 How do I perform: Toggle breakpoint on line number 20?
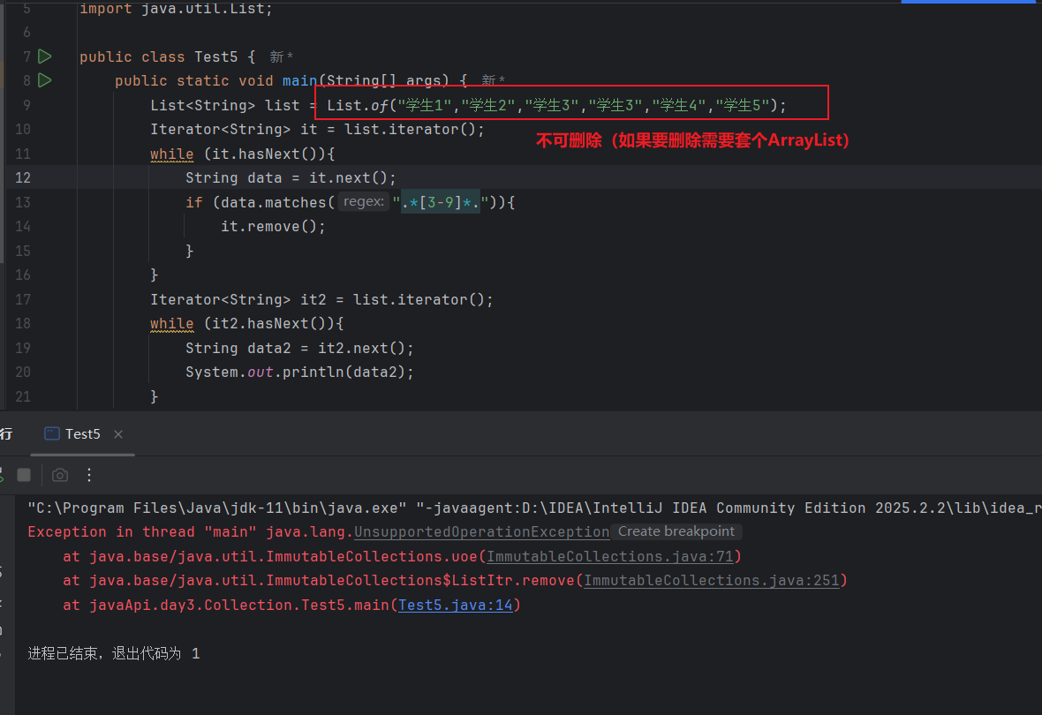pyautogui.click(x=23, y=372)
